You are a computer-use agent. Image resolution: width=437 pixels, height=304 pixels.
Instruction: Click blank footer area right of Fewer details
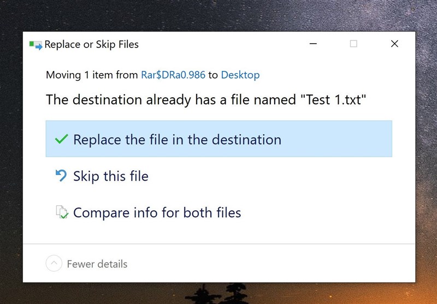273,264
